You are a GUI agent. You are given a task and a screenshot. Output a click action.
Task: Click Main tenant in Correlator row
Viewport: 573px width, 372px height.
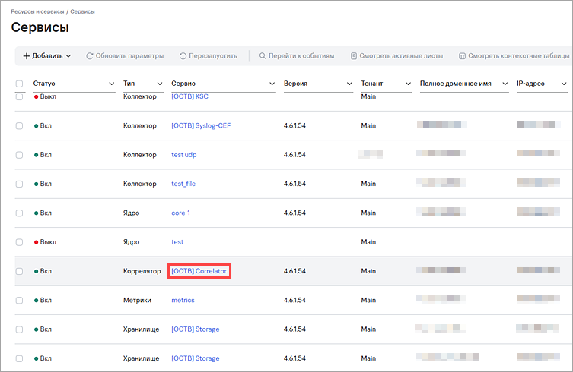click(x=368, y=271)
